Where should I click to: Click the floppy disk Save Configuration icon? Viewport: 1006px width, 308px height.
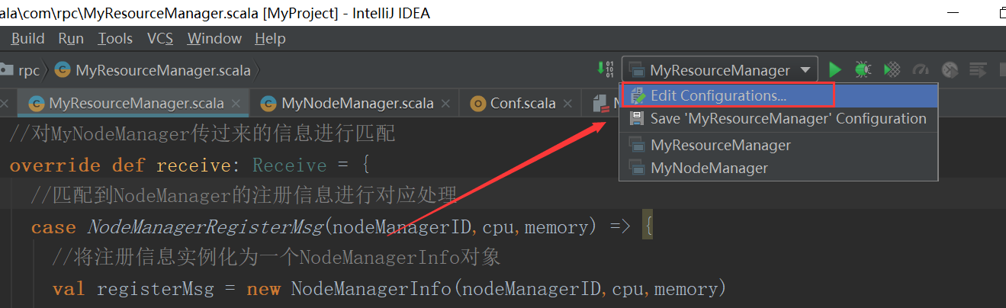tap(636, 119)
